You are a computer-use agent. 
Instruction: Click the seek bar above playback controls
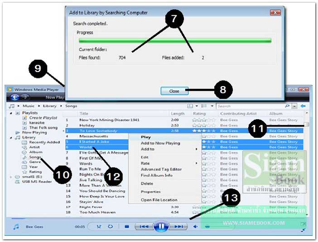(x=158, y=219)
